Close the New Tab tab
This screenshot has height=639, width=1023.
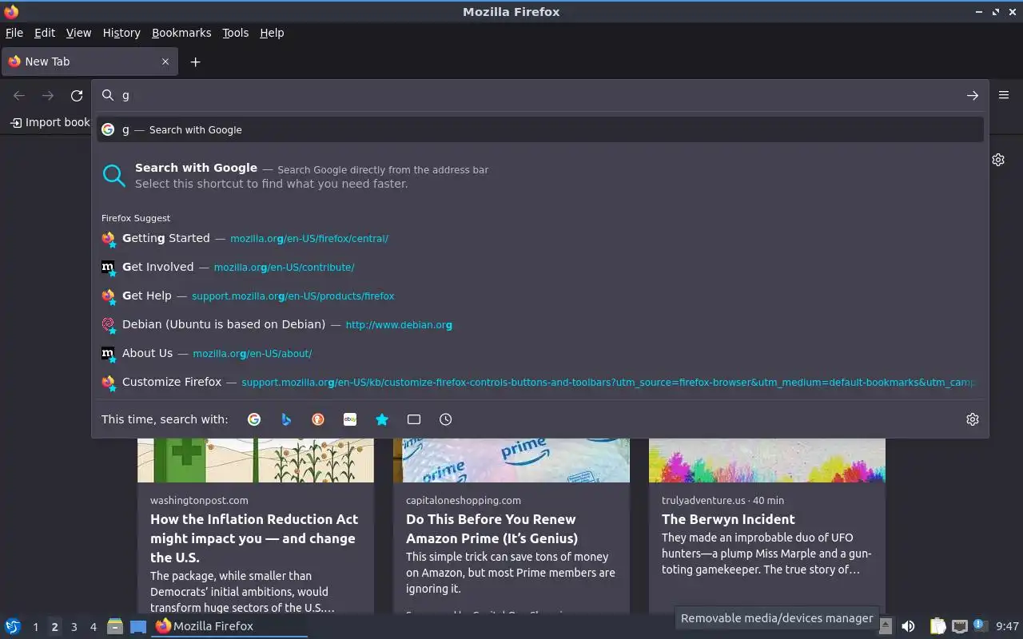tap(165, 62)
